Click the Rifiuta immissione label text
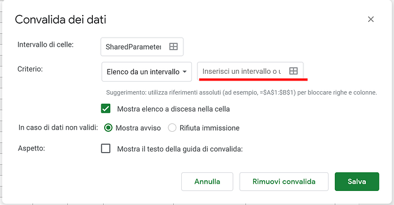 pos(209,128)
